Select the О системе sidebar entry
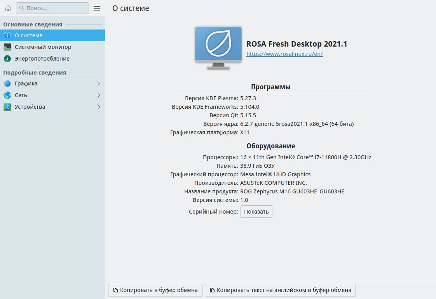 (52, 35)
